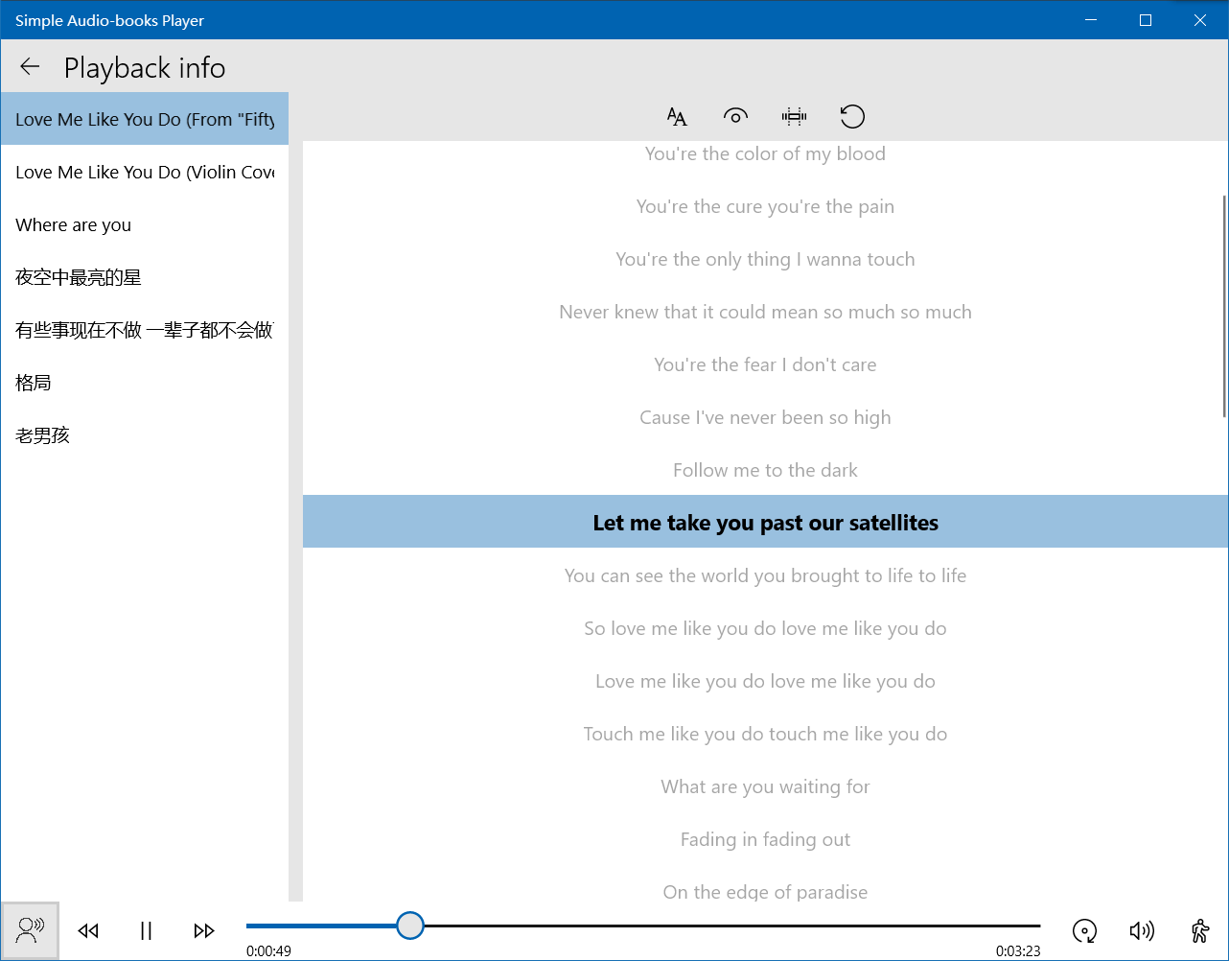This screenshot has height=961, width=1229.
Task: Jump to lyric "You're the cure you're the pain"
Action: [765, 206]
